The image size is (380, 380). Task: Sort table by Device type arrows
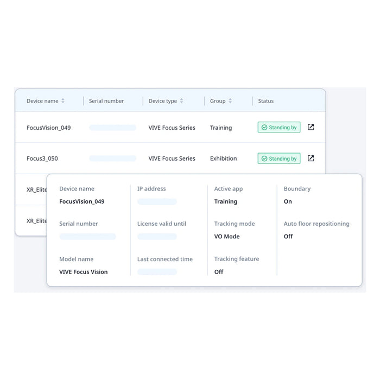click(181, 101)
